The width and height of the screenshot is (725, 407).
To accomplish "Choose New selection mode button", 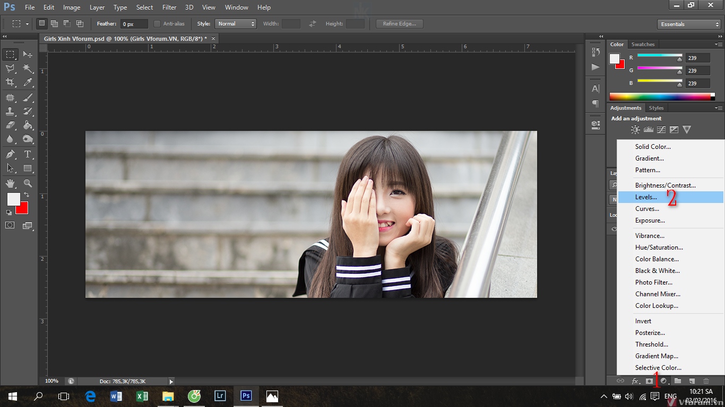I will coord(41,23).
